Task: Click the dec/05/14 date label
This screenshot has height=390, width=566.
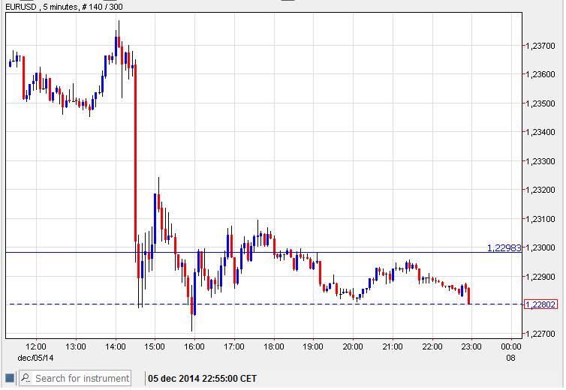Action: [35, 358]
